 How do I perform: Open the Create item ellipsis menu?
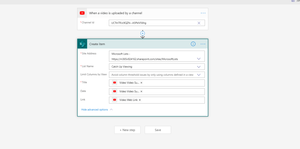[203, 44]
